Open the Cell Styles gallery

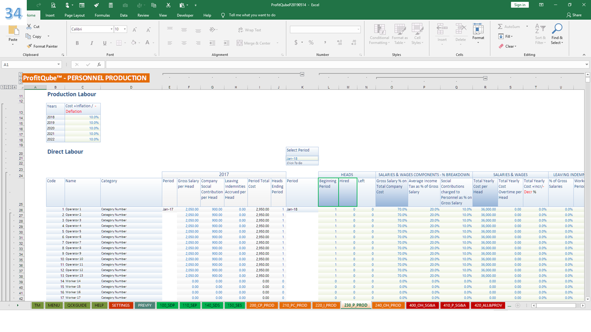(x=417, y=35)
